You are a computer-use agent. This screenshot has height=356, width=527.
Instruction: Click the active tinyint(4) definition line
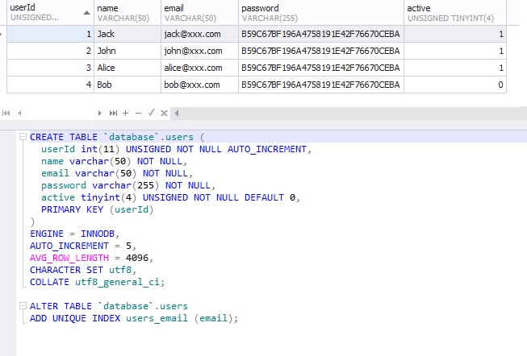click(x=170, y=197)
